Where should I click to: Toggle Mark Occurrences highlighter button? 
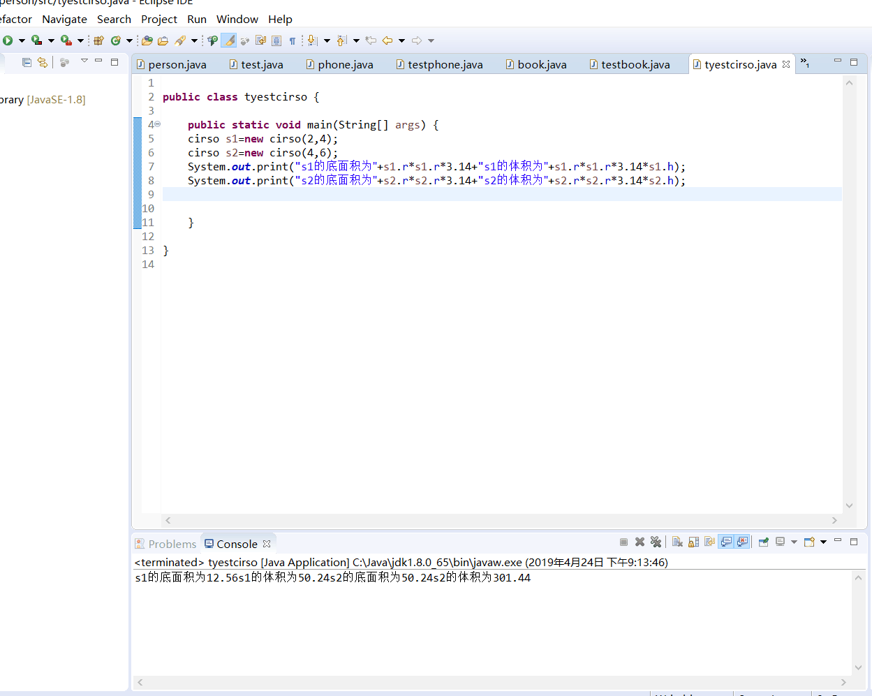pyautogui.click(x=228, y=40)
